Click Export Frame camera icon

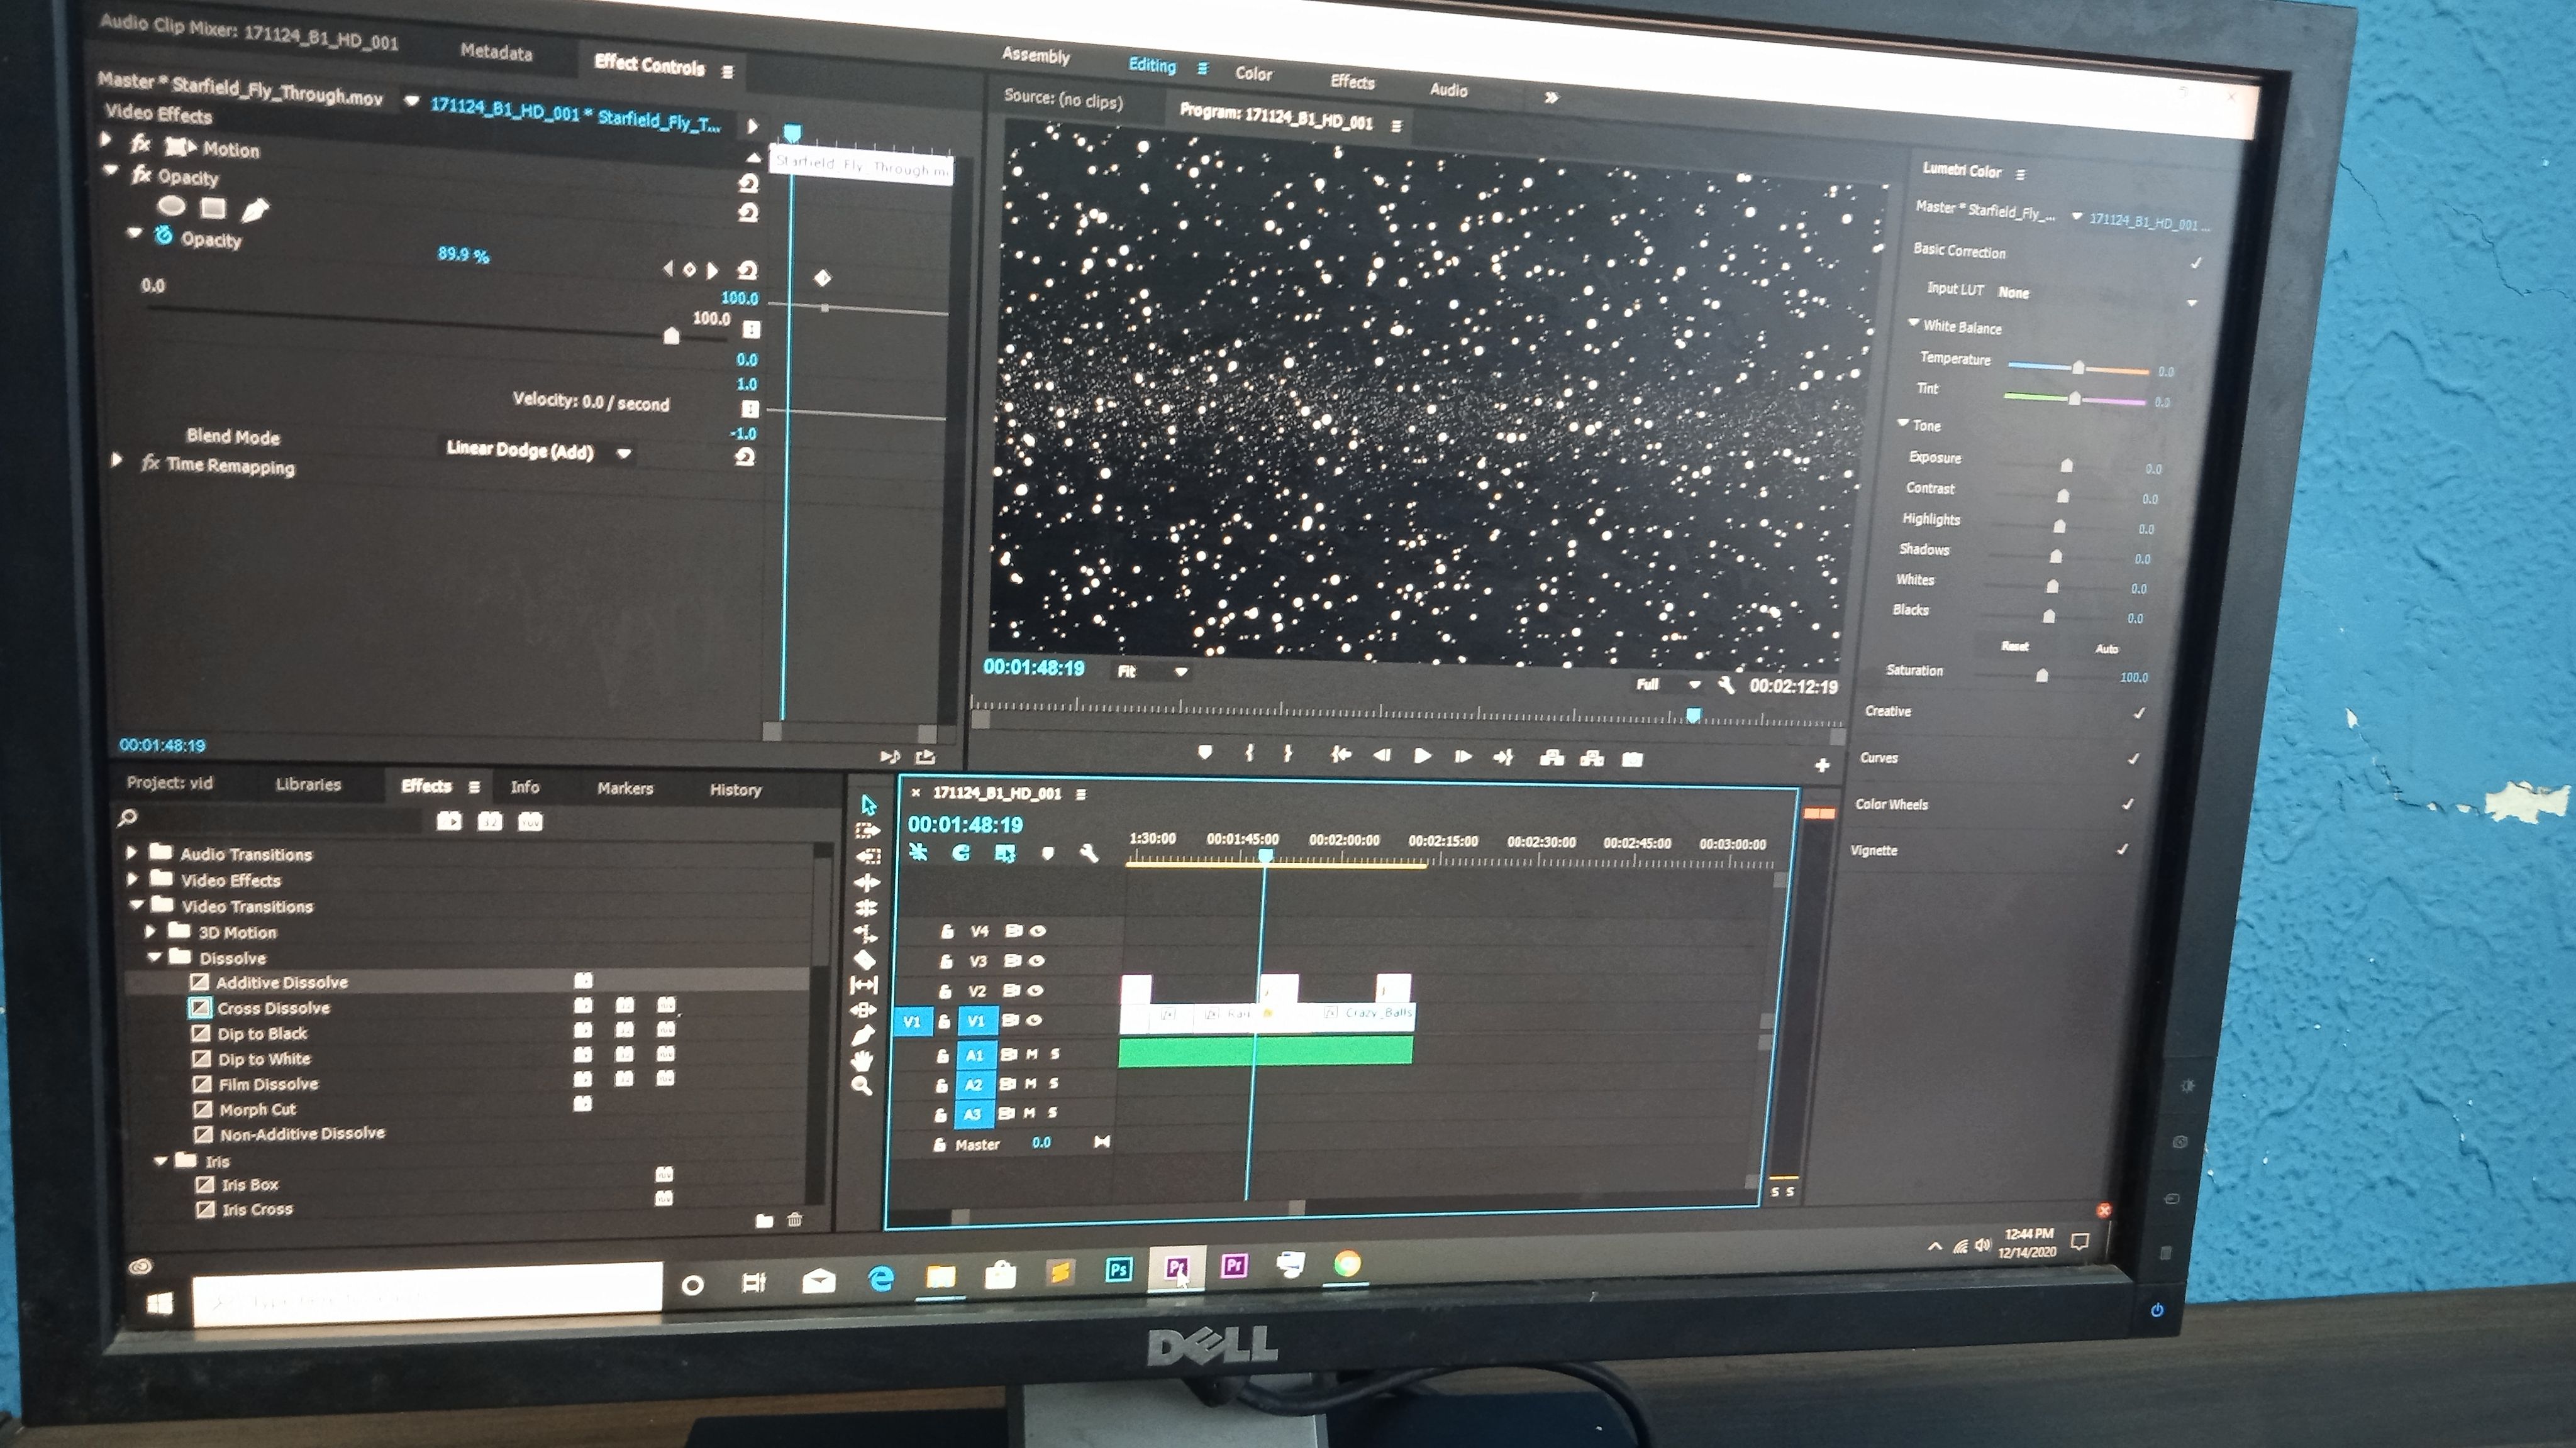(x=1632, y=759)
